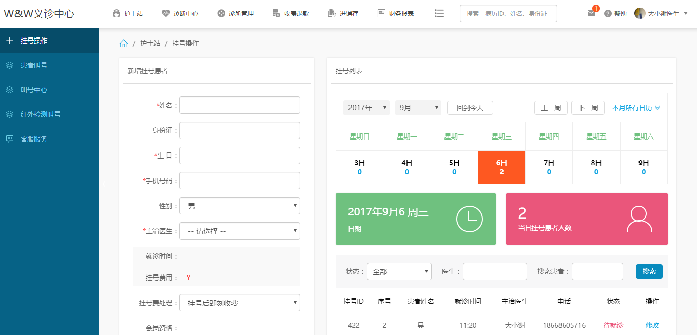Click 护士站 in the breadcrumb

(150, 43)
